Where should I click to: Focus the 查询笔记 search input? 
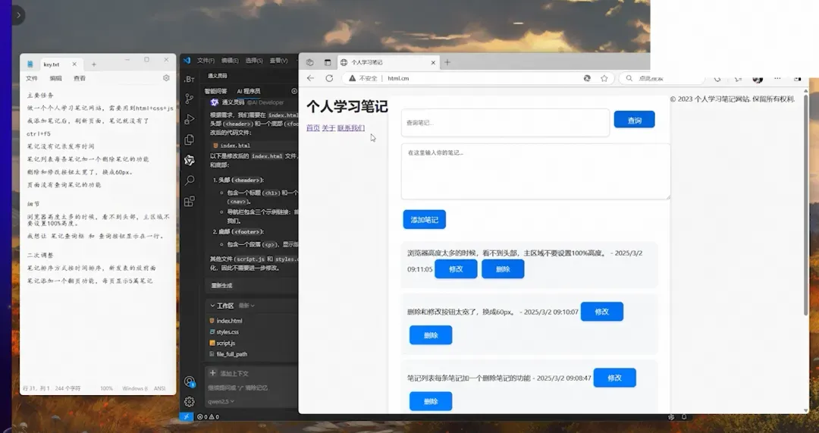coord(505,123)
